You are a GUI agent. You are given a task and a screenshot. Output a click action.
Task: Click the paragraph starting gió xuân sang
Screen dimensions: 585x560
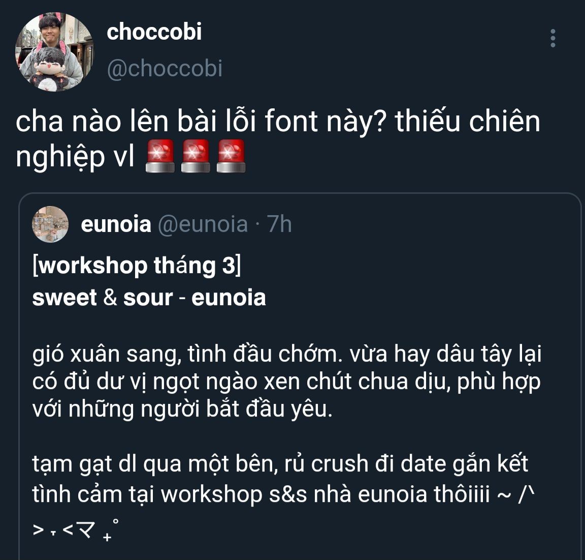[287, 381]
